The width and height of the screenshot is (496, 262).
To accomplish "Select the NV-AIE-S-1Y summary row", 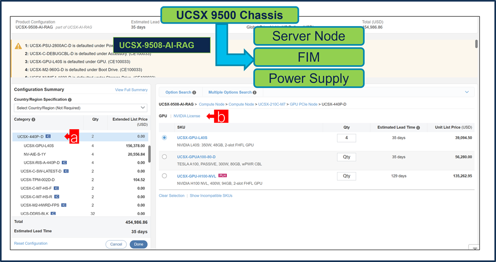I will (80, 154).
